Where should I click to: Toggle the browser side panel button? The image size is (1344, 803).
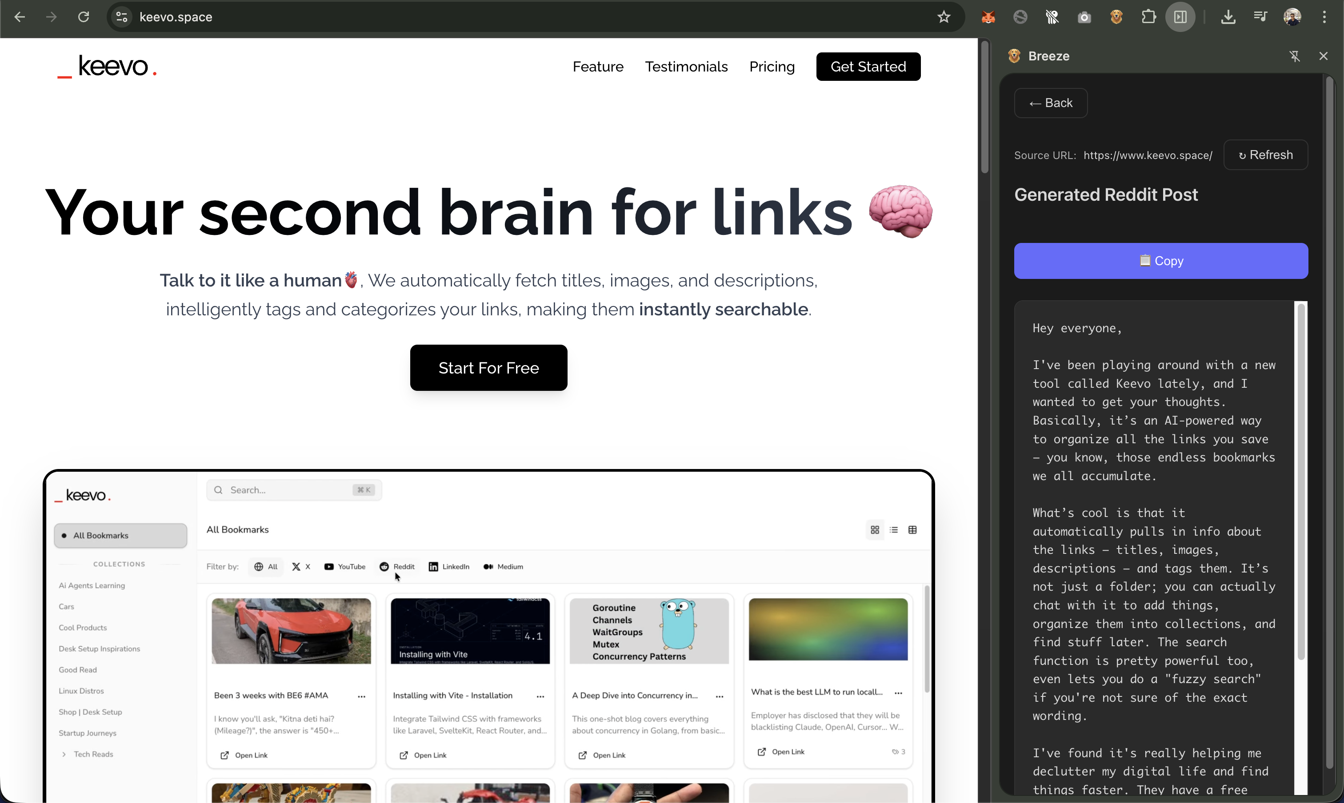click(1180, 17)
